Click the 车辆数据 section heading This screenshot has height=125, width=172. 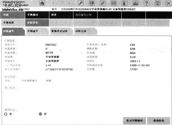click(11, 41)
